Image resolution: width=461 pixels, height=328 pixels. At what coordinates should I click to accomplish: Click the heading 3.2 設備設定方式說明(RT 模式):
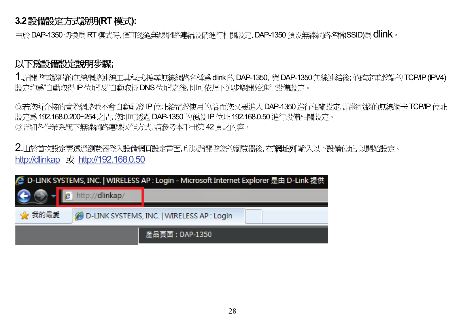point(76,21)
